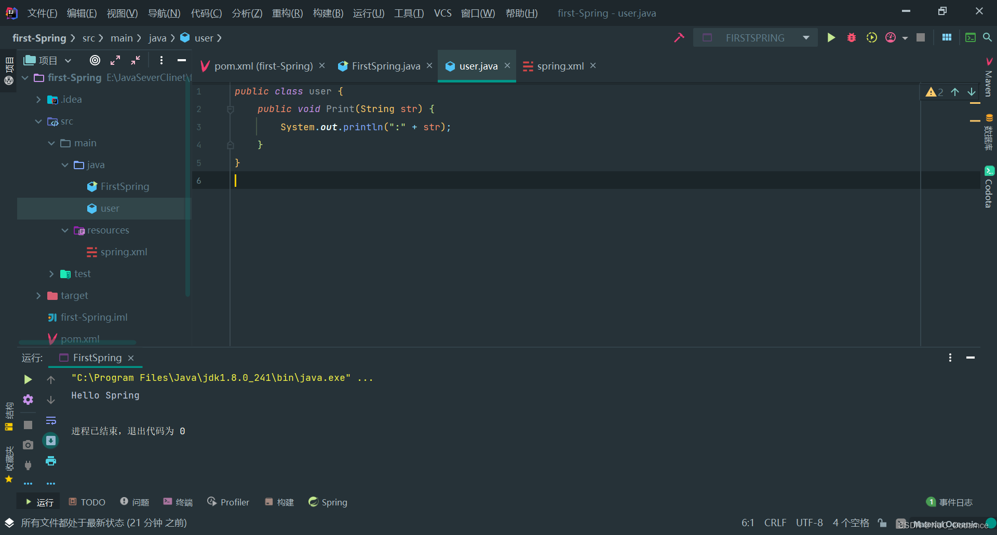Open the profiler dropdown arrow in toolbar
This screenshot has height=535, width=997.
pos(905,38)
